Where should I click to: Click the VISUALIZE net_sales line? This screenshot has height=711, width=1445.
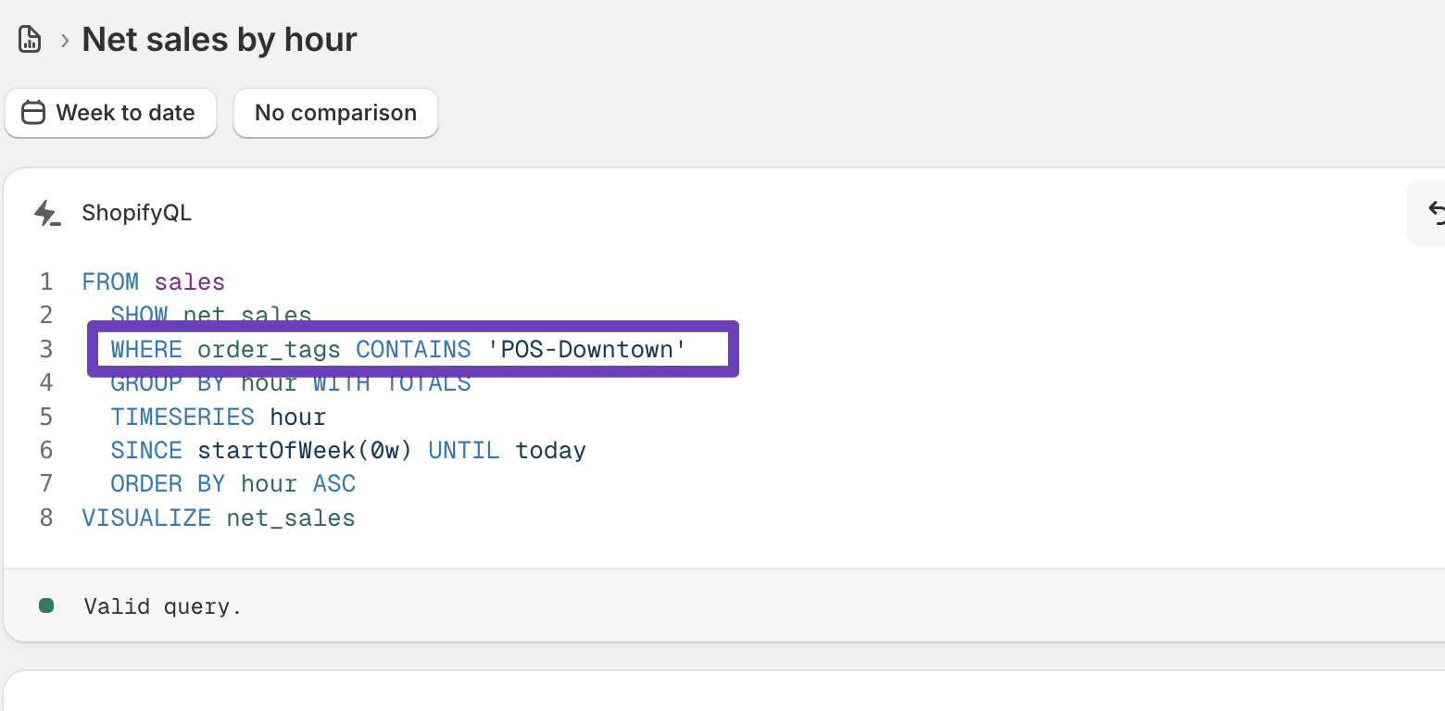pyautogui.click(x=219, y=518)
